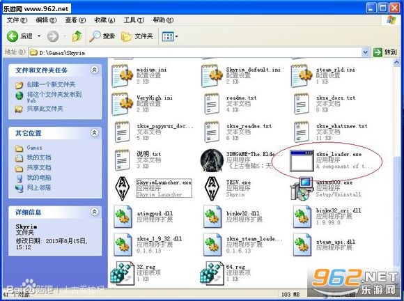Select the VeryHigh.ini config icon
The image size is (404, 301).
(x=122, y=104)
